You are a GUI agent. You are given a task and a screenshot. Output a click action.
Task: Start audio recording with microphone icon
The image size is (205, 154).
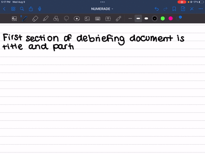[x=40, y=9]
